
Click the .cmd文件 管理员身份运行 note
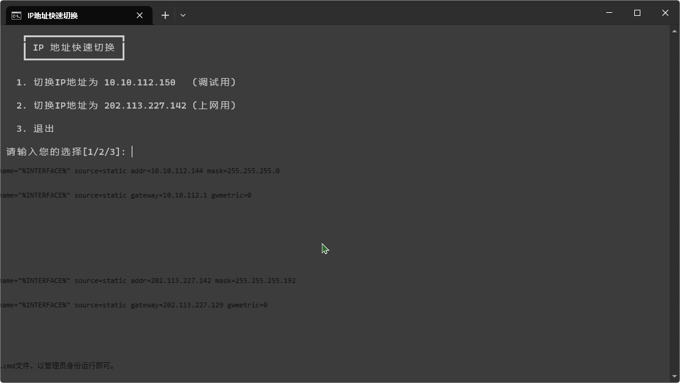tap(58, 366)
